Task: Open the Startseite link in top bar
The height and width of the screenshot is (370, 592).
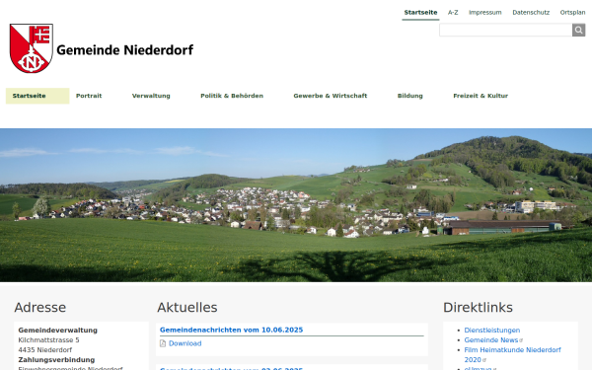Action: point(420,13)
